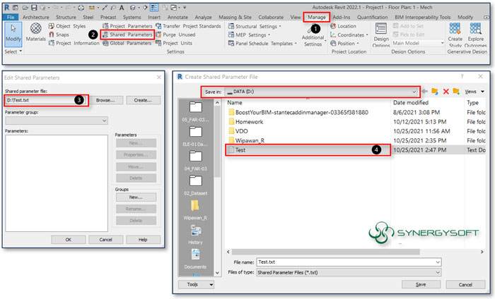Open the Main Model dropdown
Screen dimensions: 495x299
tap(418, 43)
